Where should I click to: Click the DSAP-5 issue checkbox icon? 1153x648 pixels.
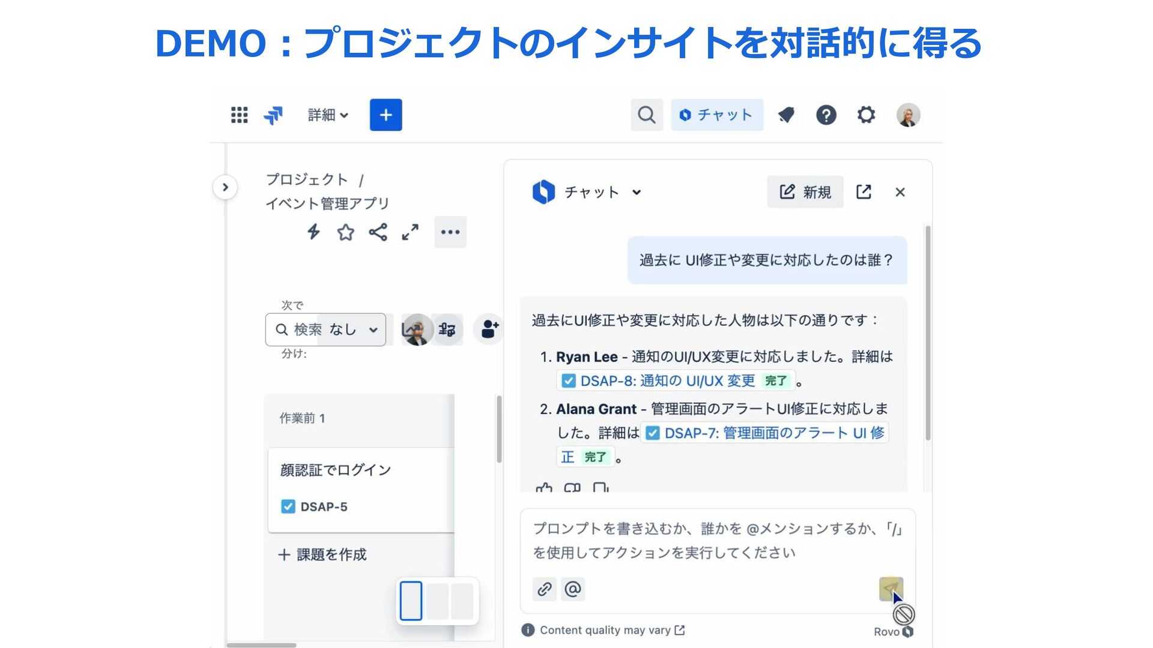[x=288, y=506]
